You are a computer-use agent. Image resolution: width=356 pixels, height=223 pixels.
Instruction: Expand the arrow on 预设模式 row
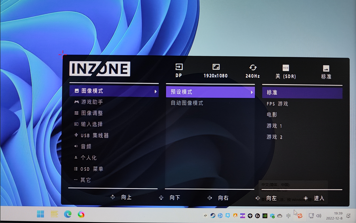point(252,92)
